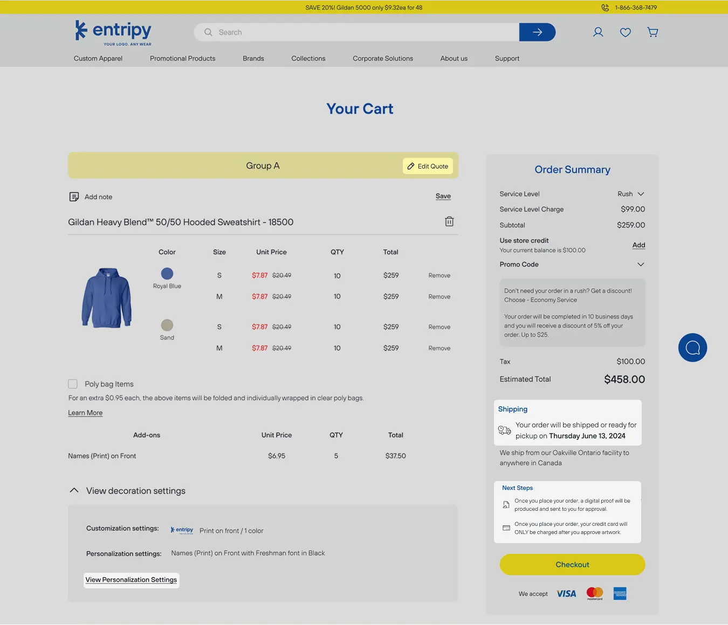
Task: Open the Brands menu
Action: click(253, 58)
